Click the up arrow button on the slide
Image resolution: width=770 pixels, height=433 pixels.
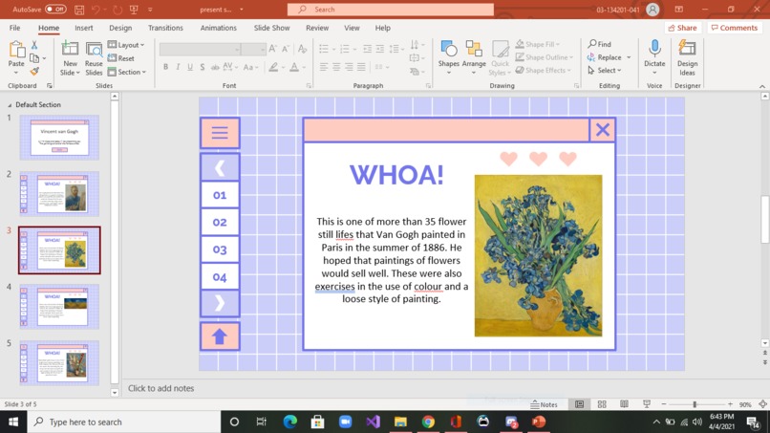coord(220,336)
